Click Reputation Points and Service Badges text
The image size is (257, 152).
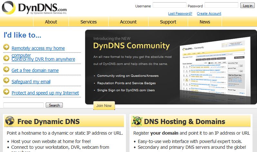(126, 83)
